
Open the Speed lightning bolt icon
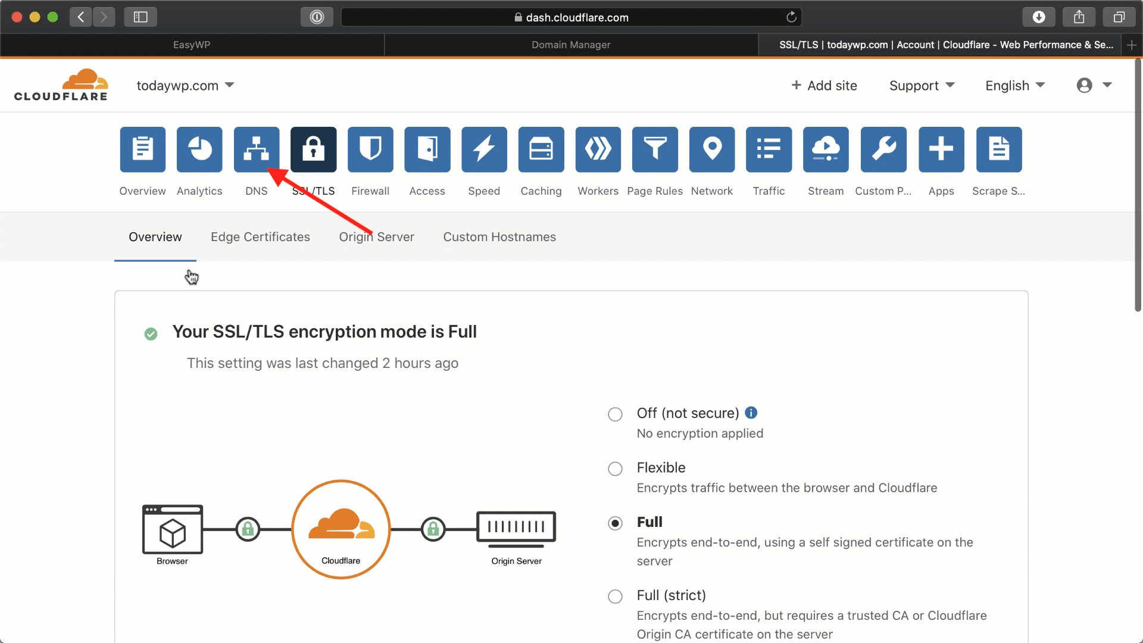484,149
